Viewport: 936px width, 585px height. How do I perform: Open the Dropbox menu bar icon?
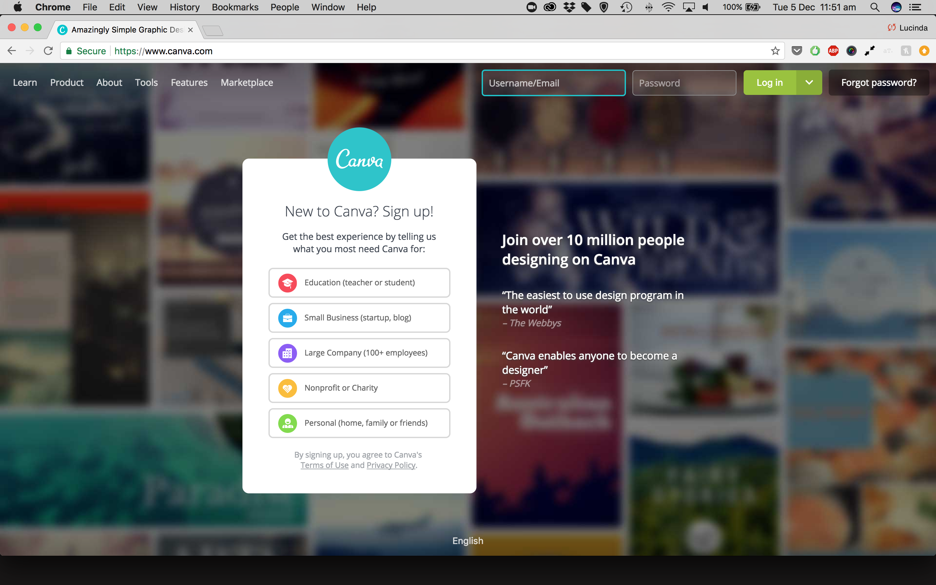pos(569,7)
